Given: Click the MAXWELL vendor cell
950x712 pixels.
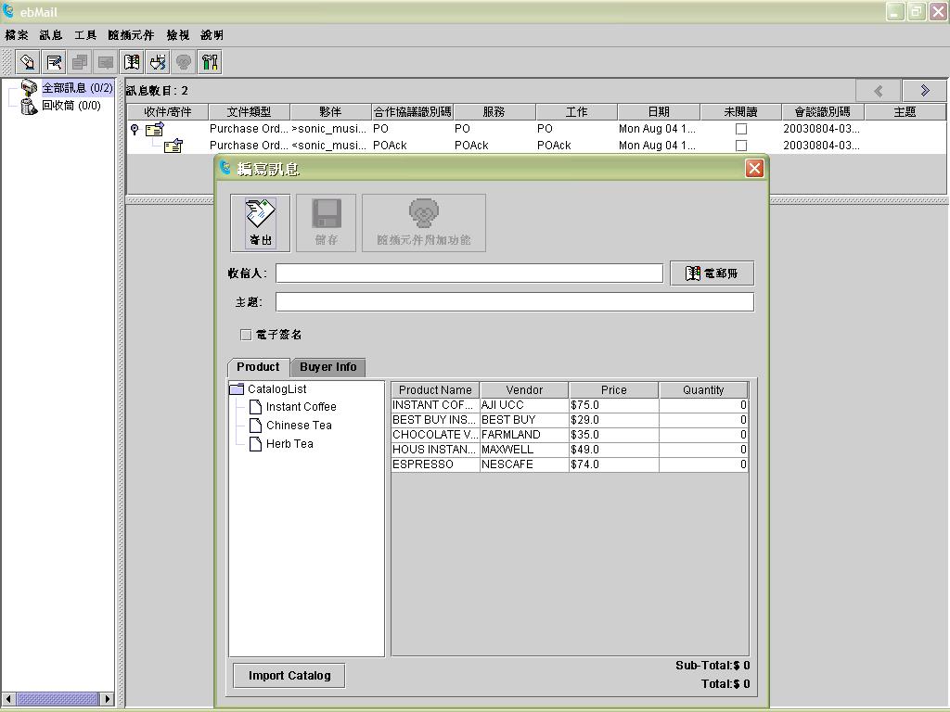Looking at the screenshot, I should tap(524, 450).
